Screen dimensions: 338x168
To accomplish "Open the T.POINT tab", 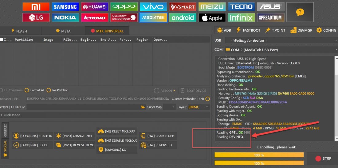I will click(275, 30).
